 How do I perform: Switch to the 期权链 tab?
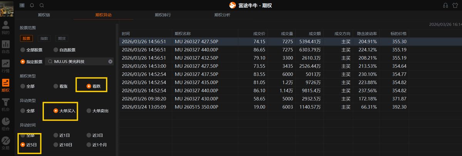click(44, 15)
